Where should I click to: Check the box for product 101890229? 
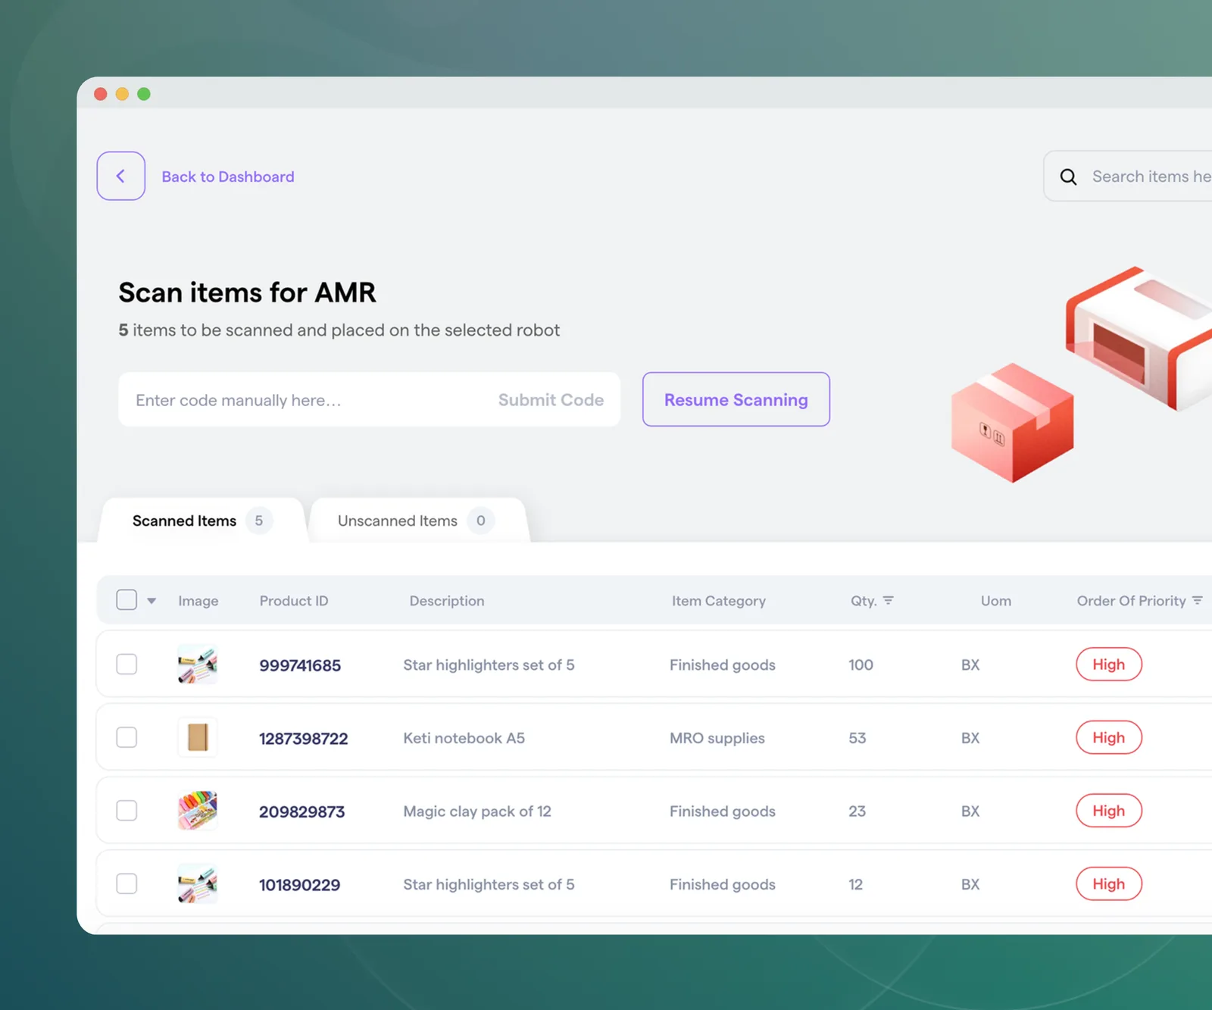[x=127, y=883]
